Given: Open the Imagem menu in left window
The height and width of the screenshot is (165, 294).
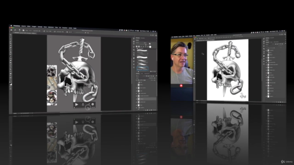Looking at the screenshot, I should (34, 27).
